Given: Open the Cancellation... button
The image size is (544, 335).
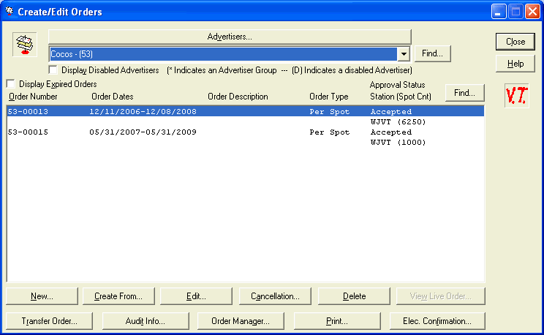Looking at the screenshot, I should point(275,296).
